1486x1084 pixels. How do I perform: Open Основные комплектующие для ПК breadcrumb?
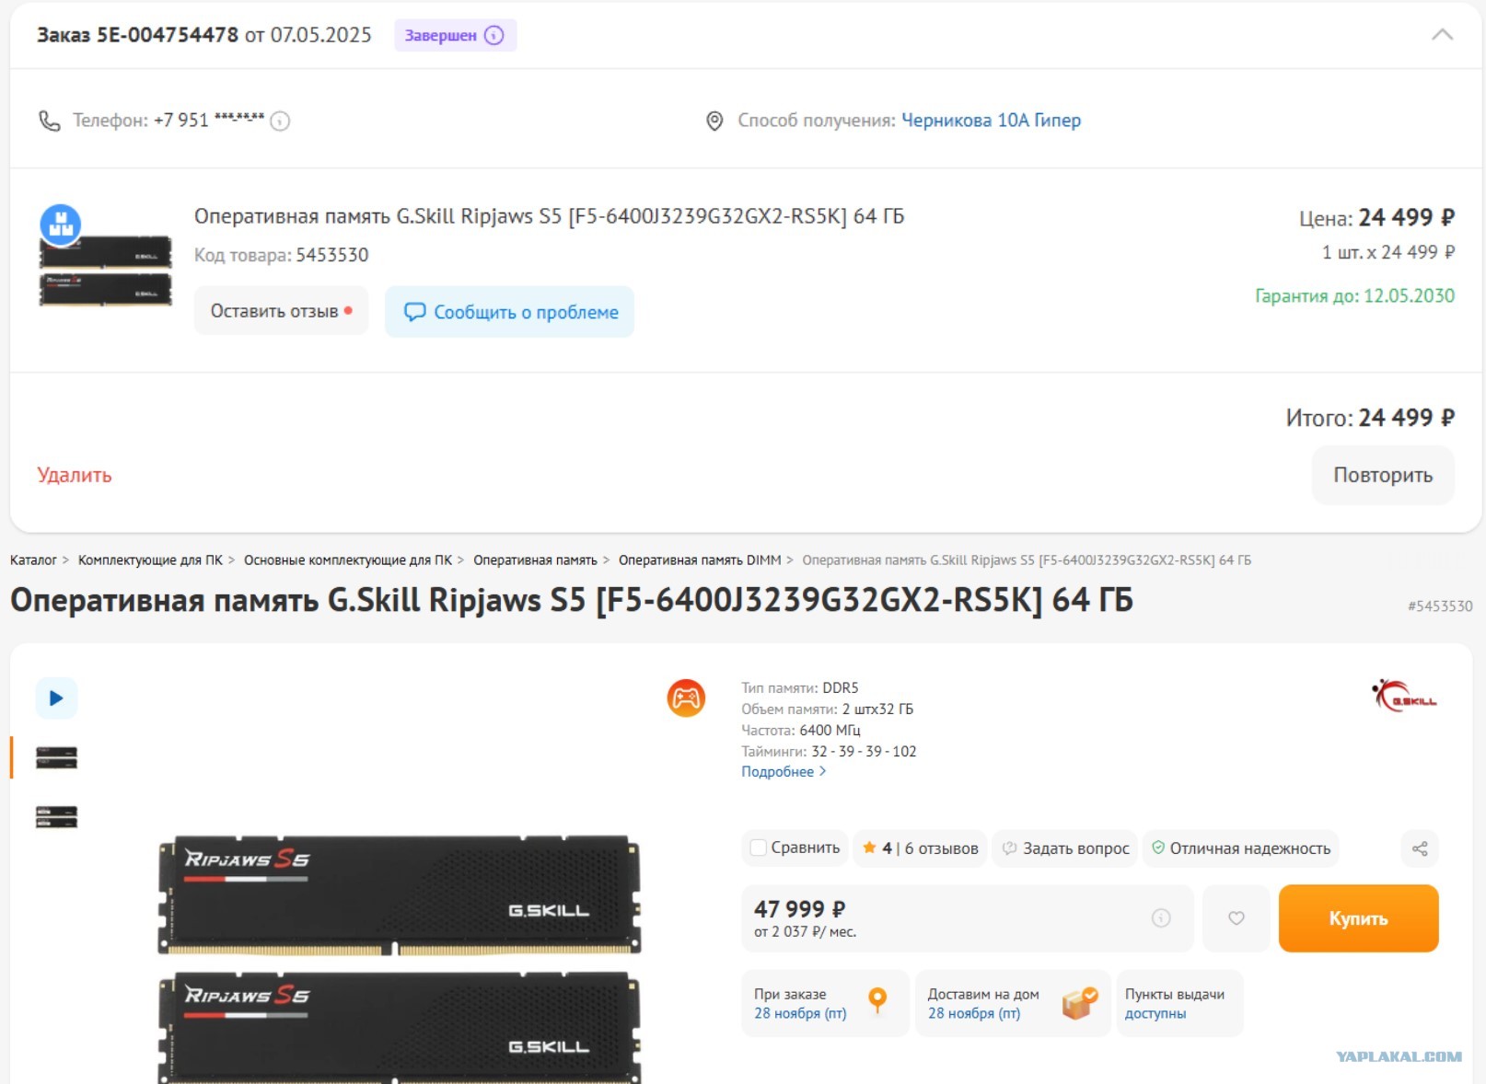(x=348, y=560)
